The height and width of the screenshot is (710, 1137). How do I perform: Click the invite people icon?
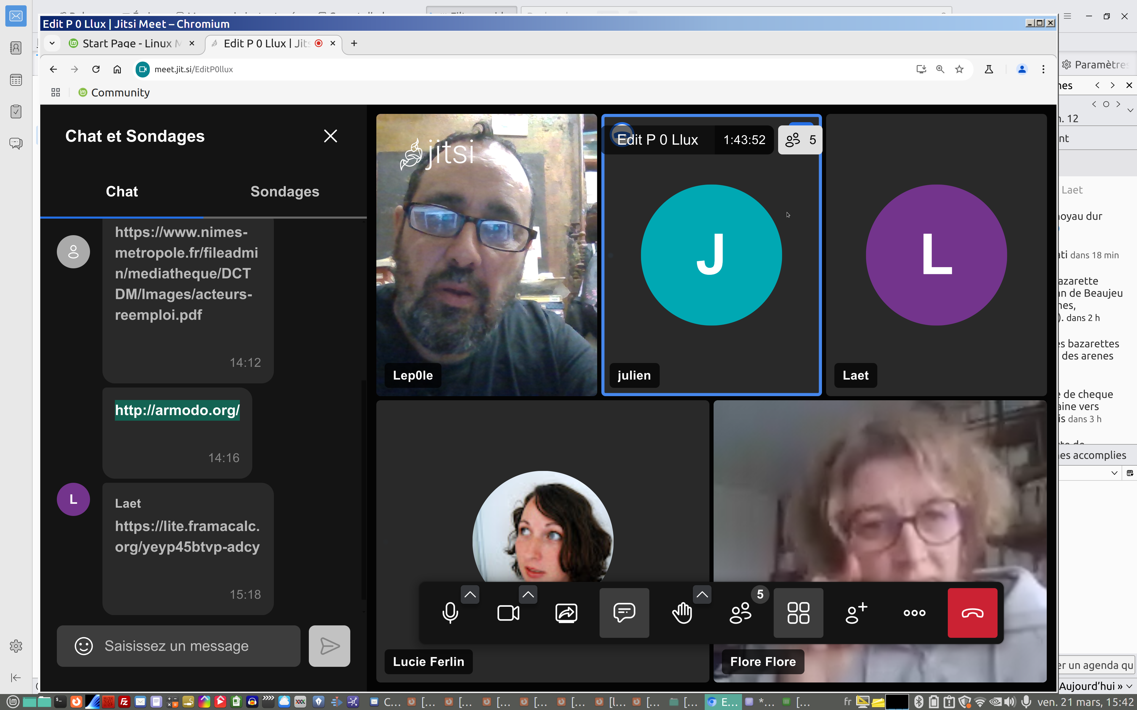click(x=856, y=613)
